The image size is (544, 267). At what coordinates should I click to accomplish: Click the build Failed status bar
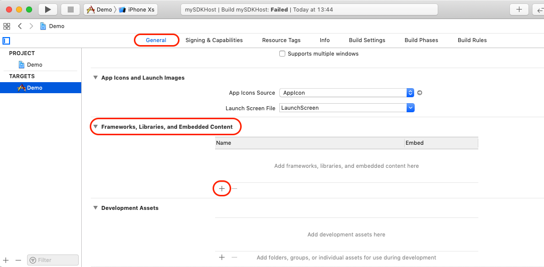pyautogui.click(x=309, y=10)
